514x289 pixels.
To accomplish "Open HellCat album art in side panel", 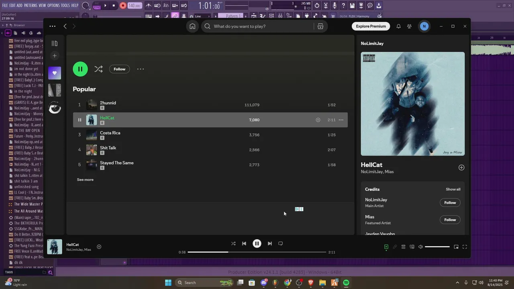I will click(413, 104).
